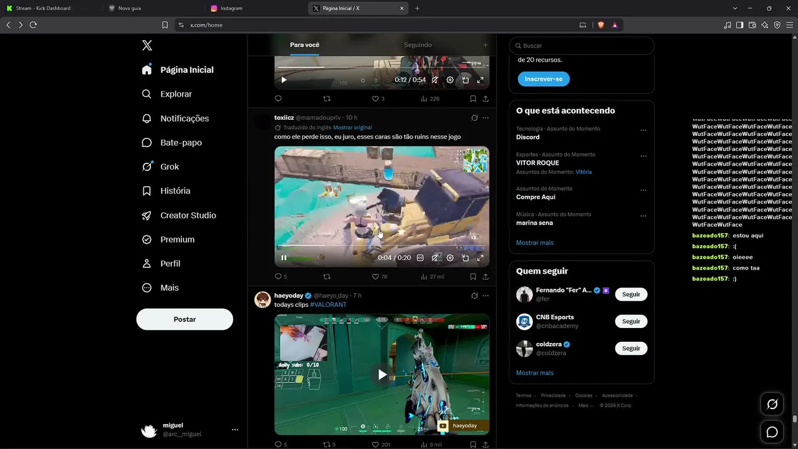
Task: Click the Brave Shields icon
Action: (601, 25)
